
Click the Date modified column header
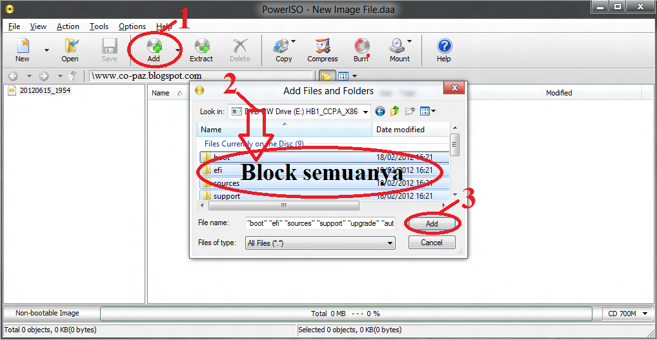pos(410,130)
